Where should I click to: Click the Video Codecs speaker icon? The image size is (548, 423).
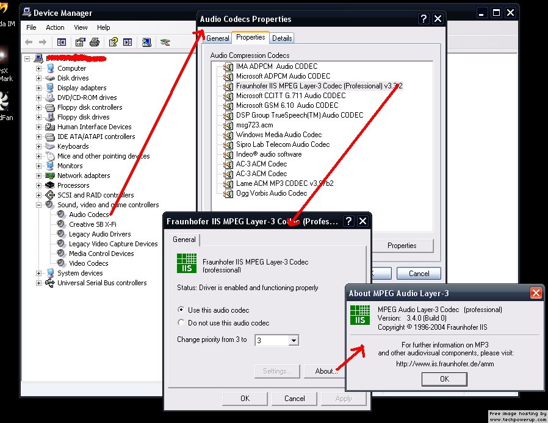click(x=62, y=263)
